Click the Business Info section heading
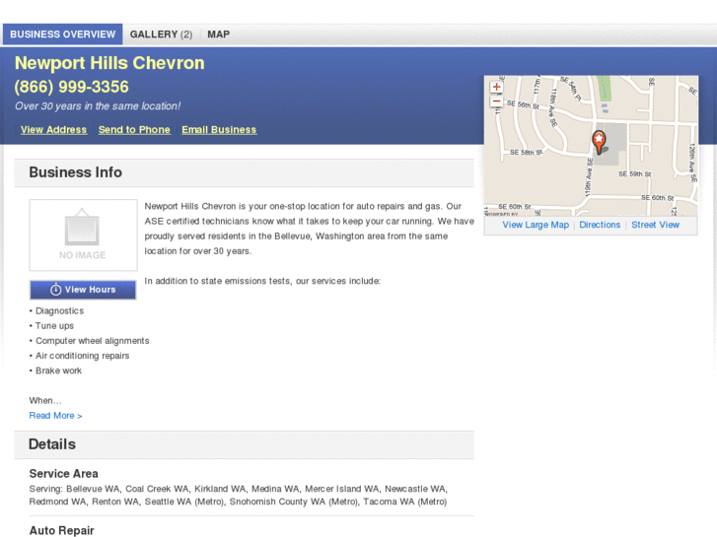This screenshot has width=717, height=537. coord(76,172)
